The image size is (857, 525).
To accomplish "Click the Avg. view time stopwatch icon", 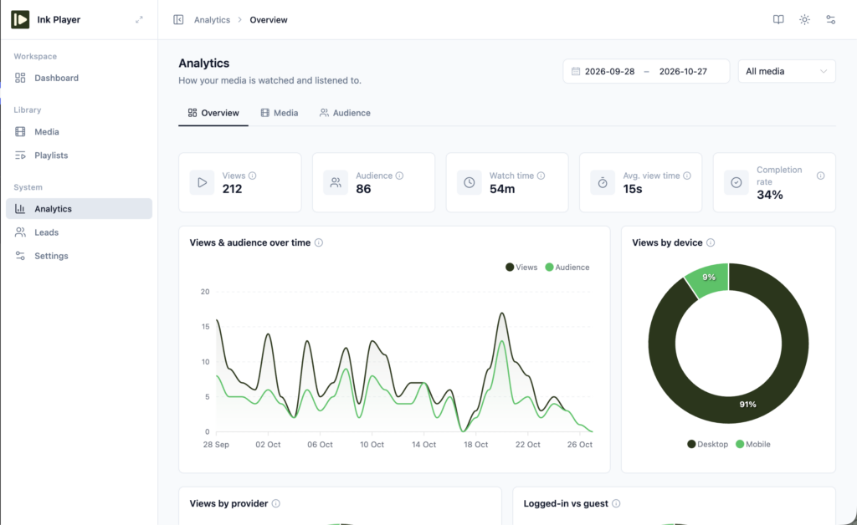I will 603,182.
